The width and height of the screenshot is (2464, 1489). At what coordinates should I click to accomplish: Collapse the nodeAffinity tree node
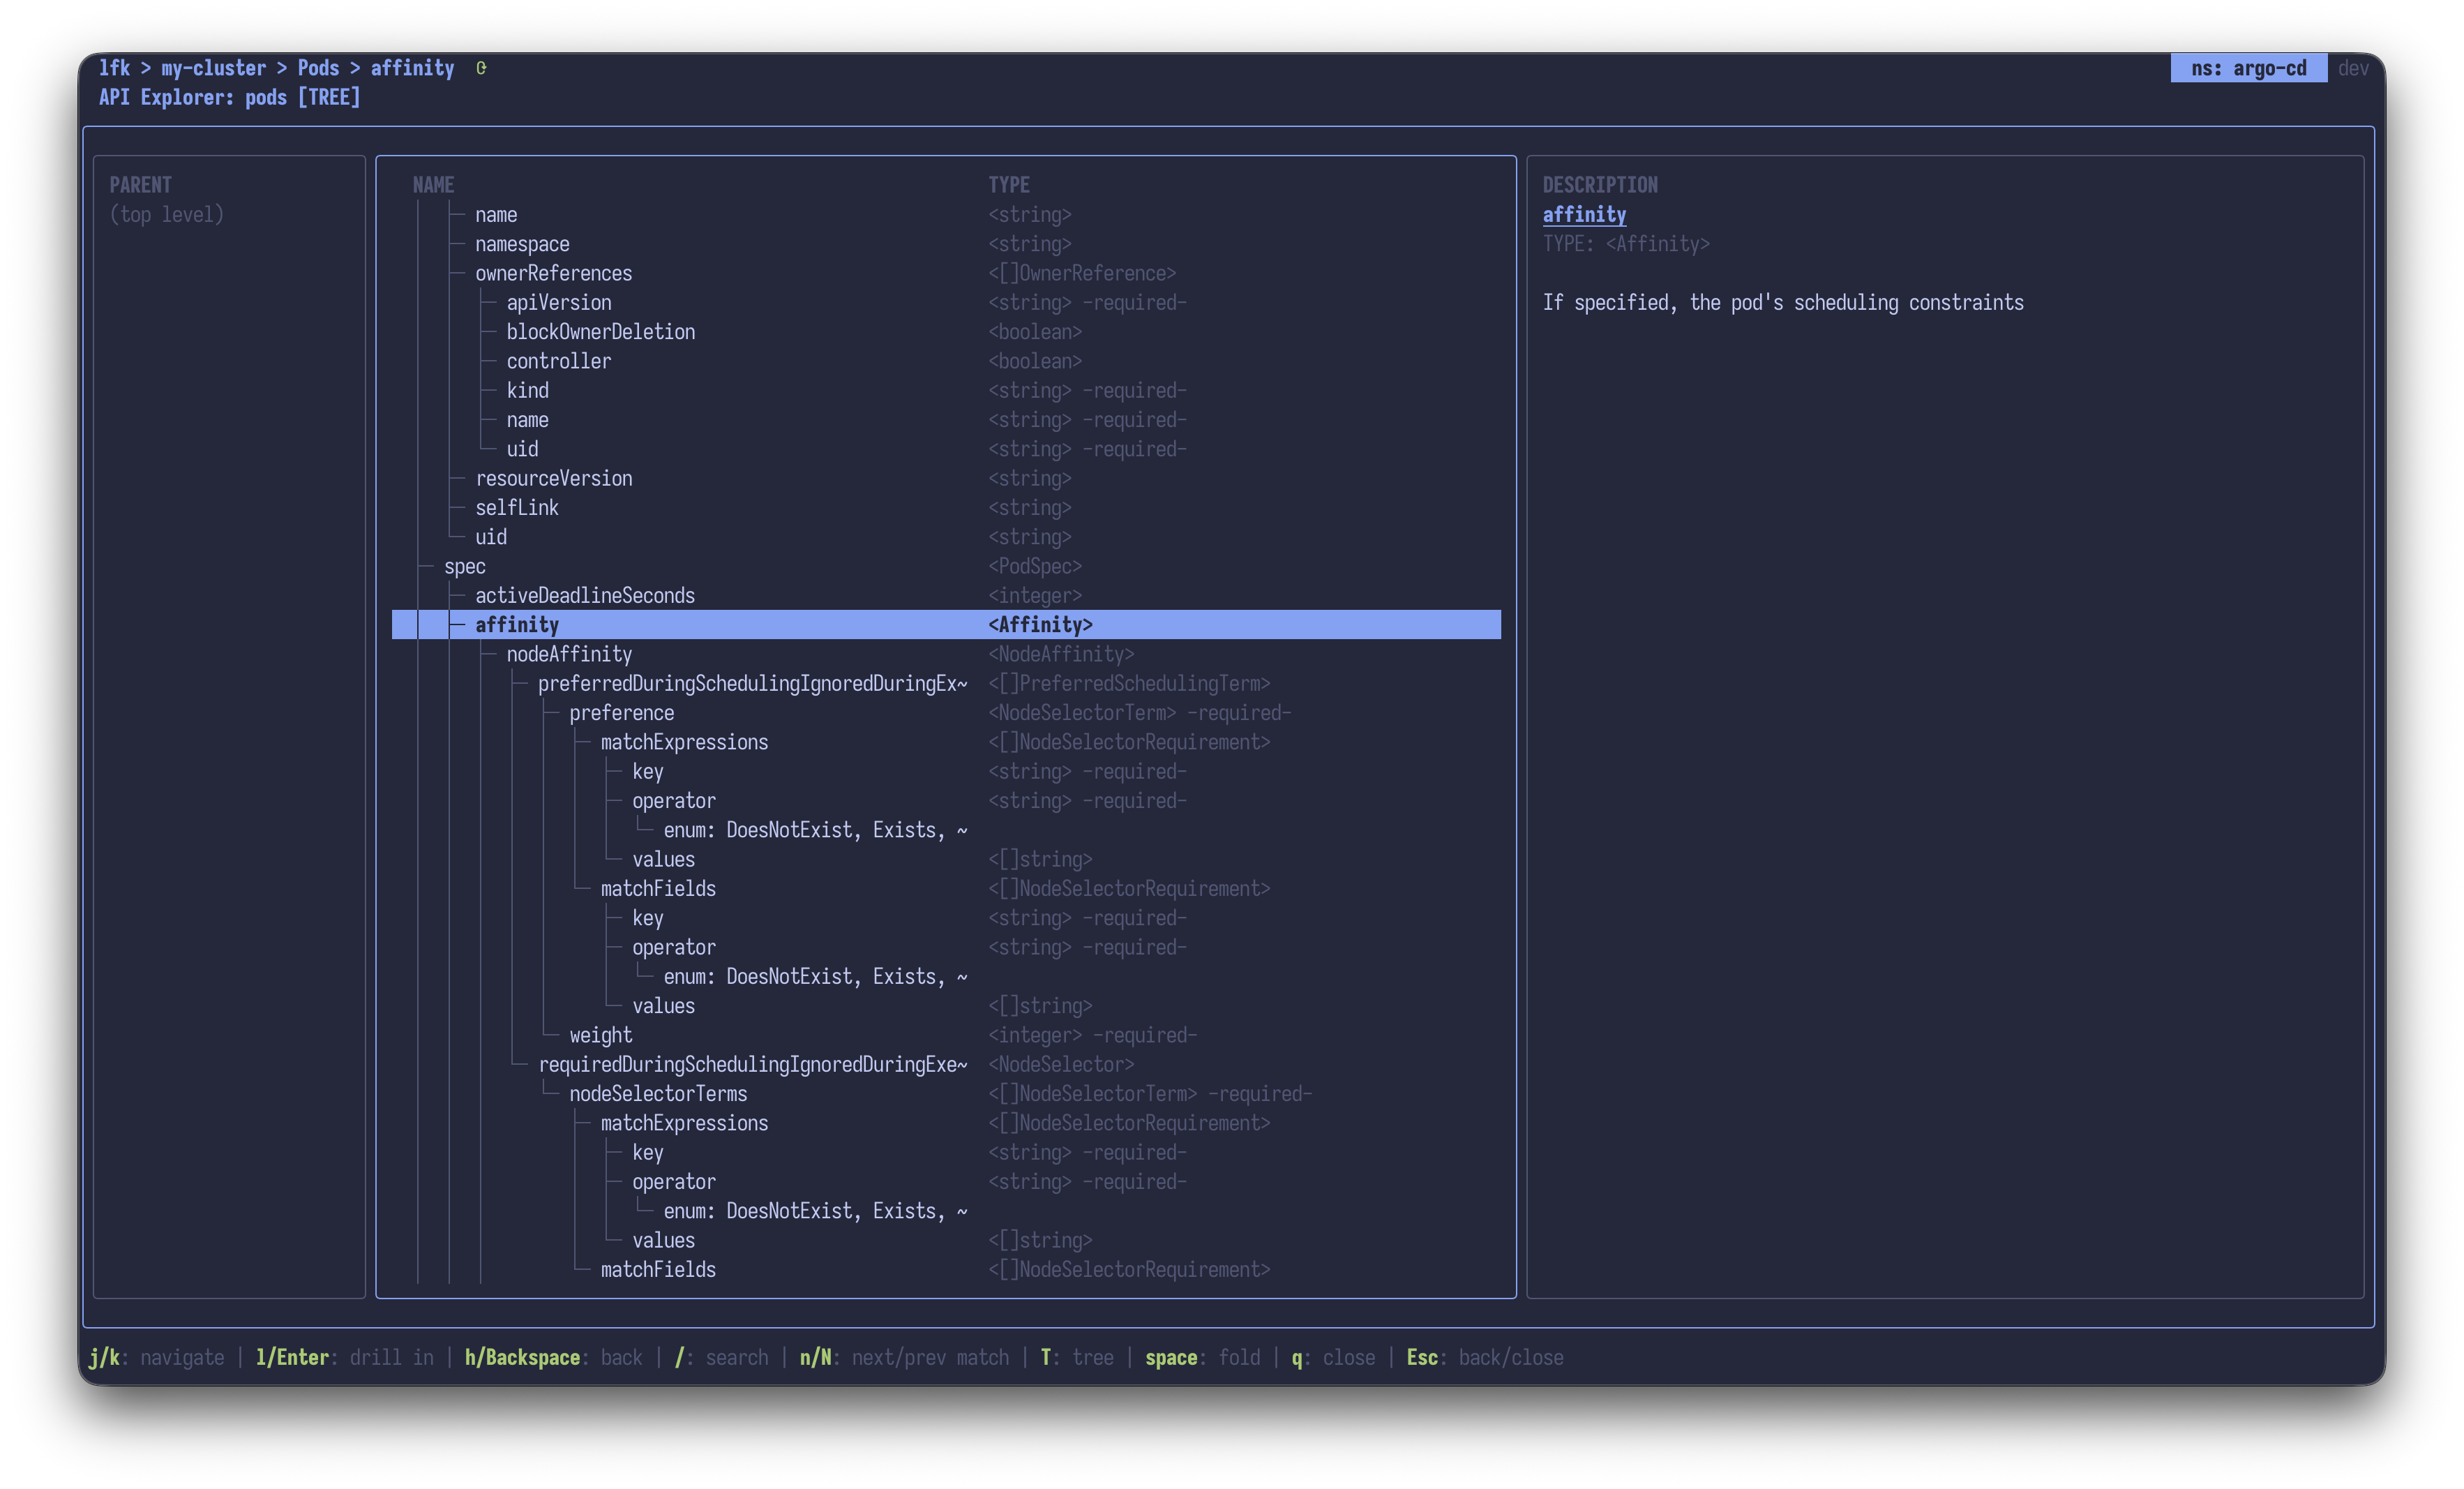click(x=568, y=654)
